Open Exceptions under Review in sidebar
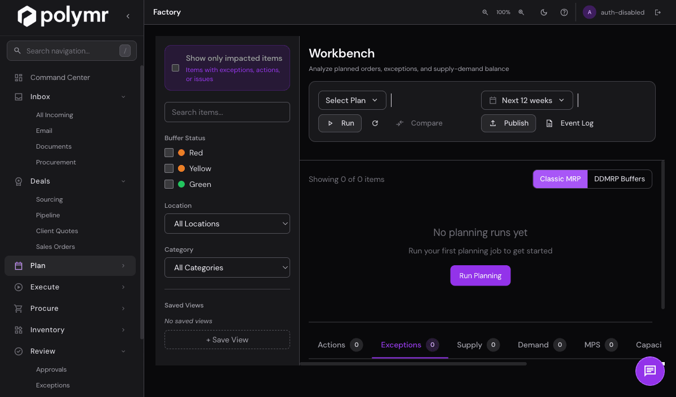676x397 pixels. click(53, 385)
